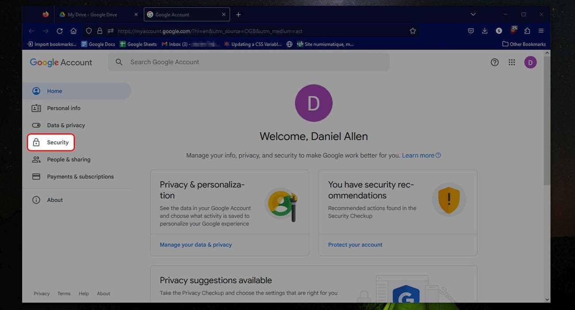Screen dimensions: 575x310
Task: Open Other Bookmarks folder
Action: tap(524, 44)
